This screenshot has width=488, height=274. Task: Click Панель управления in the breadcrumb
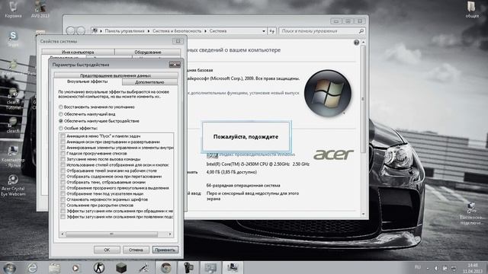[124, 31]
